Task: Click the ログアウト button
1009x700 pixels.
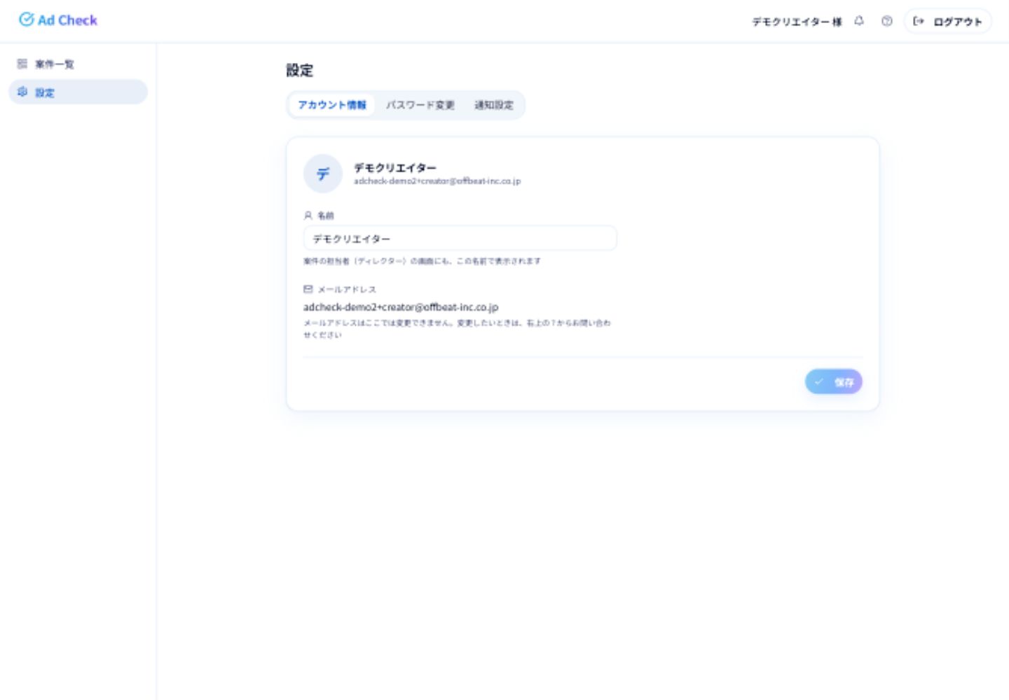Action: pos(947,22)
